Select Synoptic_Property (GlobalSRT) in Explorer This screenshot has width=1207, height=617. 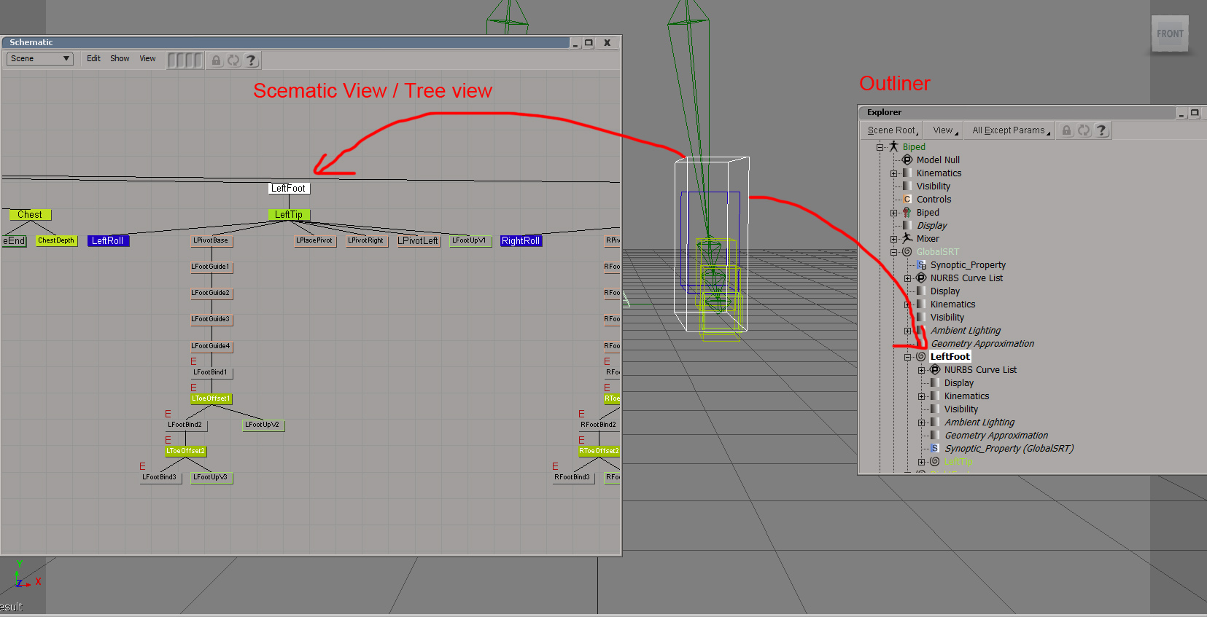click(1009, 449)
